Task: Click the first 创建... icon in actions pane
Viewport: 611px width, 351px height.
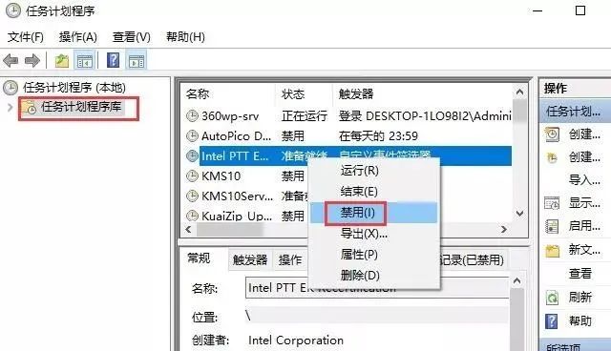Action: pyautogui.click(x=552, y=134)
